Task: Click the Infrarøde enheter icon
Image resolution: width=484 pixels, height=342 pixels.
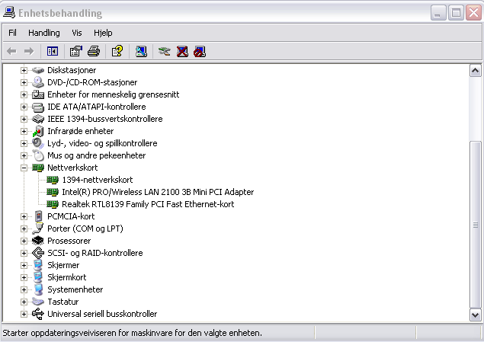Action: coord(38,131)
